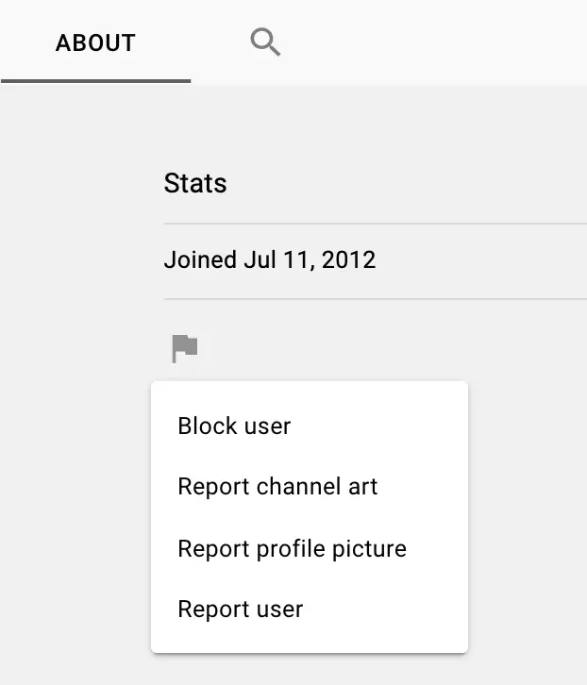This screenshot has height=685, width=587.
Task: Click the gray flag report icon
Action: [x=185, y=348]
